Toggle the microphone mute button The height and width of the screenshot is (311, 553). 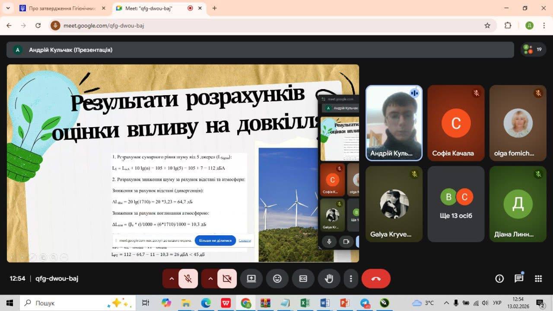tap(188, 279)
